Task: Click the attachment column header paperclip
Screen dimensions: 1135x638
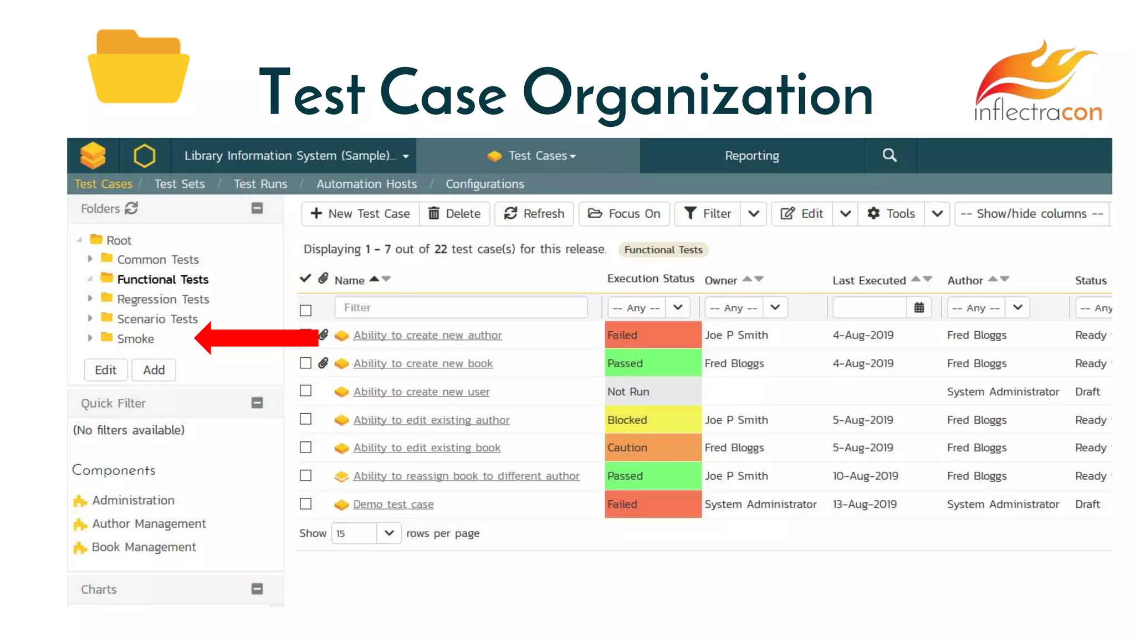Action: coord(323,279)
